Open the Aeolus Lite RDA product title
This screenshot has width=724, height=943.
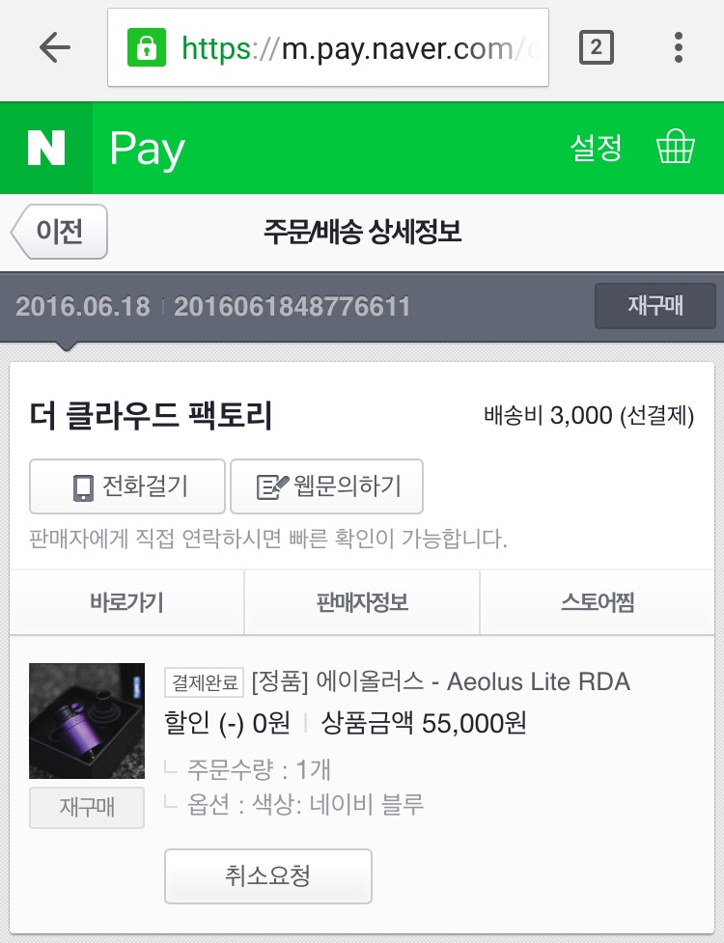click(440, 682)
